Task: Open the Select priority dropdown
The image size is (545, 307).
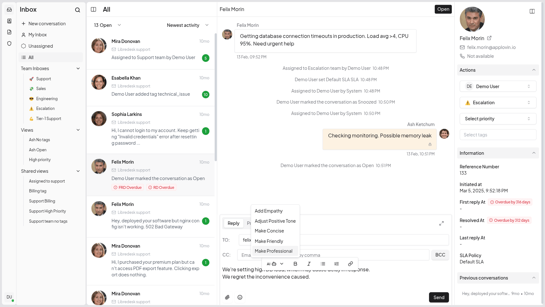Action: pyautogui.click(x=498, y=118)
